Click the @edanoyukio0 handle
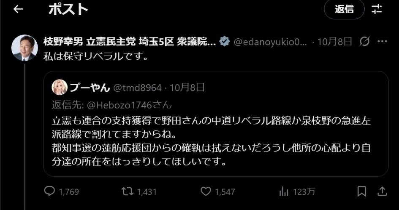This screenshot has width=399, height=210. coord(271,42)
